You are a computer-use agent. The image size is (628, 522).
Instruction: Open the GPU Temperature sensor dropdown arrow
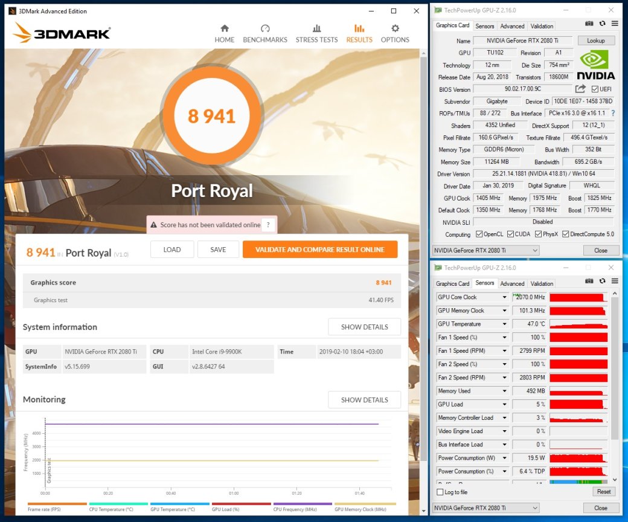pyautogui.click(x=504, y=324)
